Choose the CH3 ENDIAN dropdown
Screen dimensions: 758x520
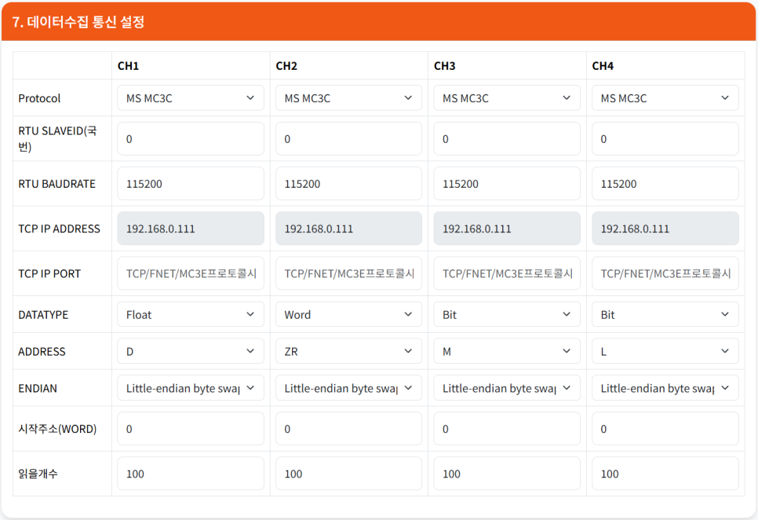coord(507,388)
